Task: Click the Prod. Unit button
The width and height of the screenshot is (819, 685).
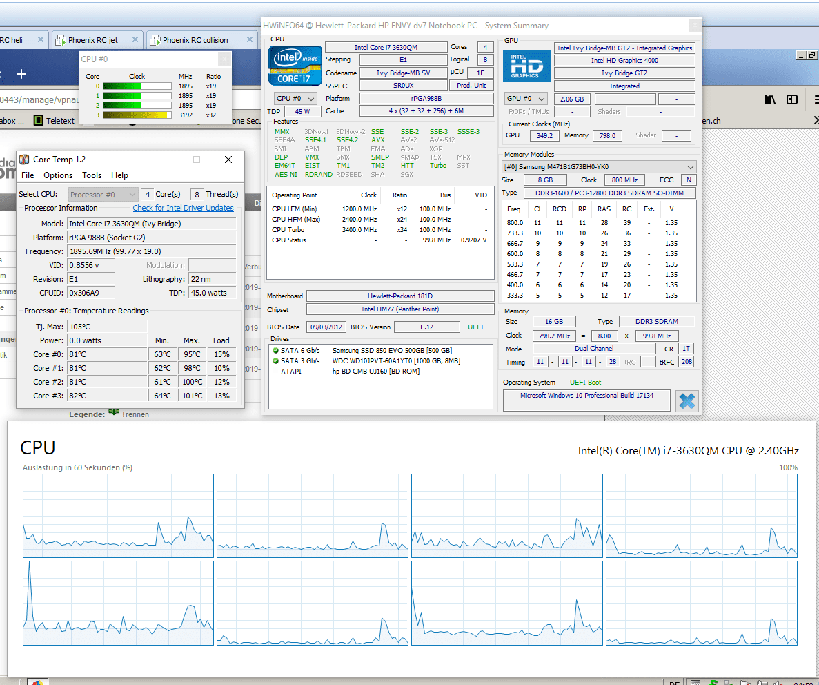Action: (x=471, y=85)
